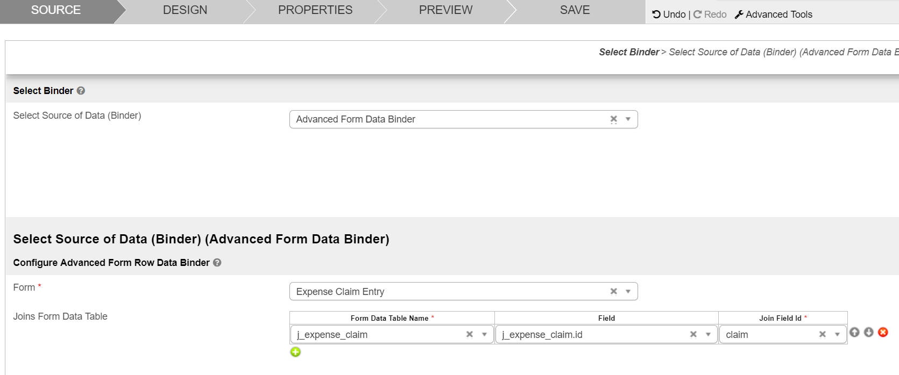899x375 pixels.
Task: Clear the claim join field selection
Action: (x=822, y=334)
